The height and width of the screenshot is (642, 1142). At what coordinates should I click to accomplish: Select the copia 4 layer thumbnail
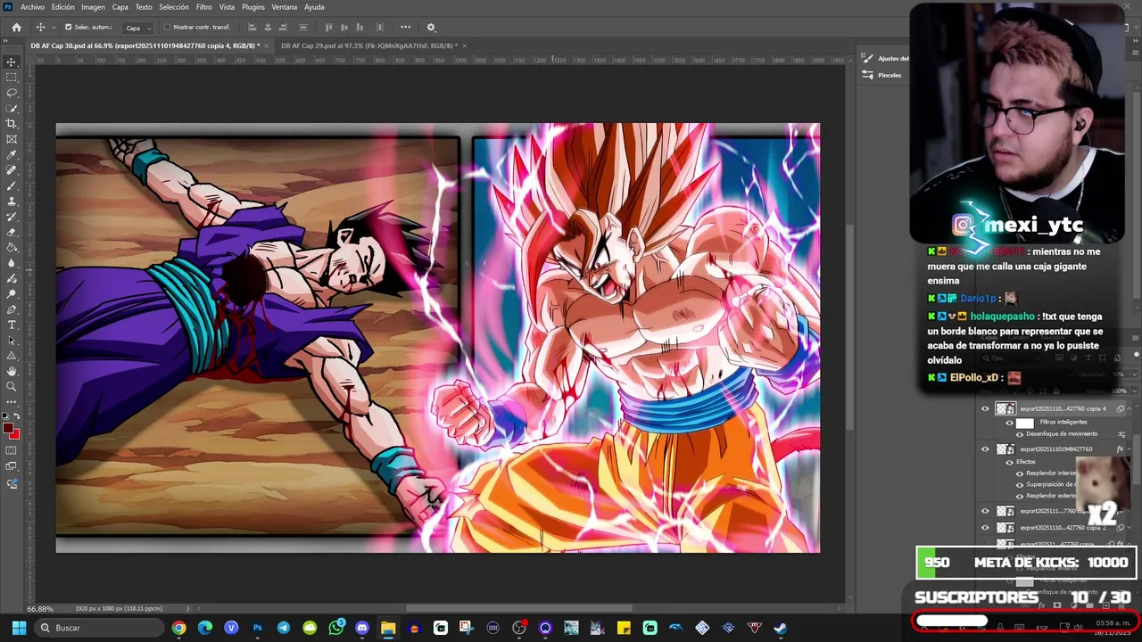click(x=1005, y=409)
